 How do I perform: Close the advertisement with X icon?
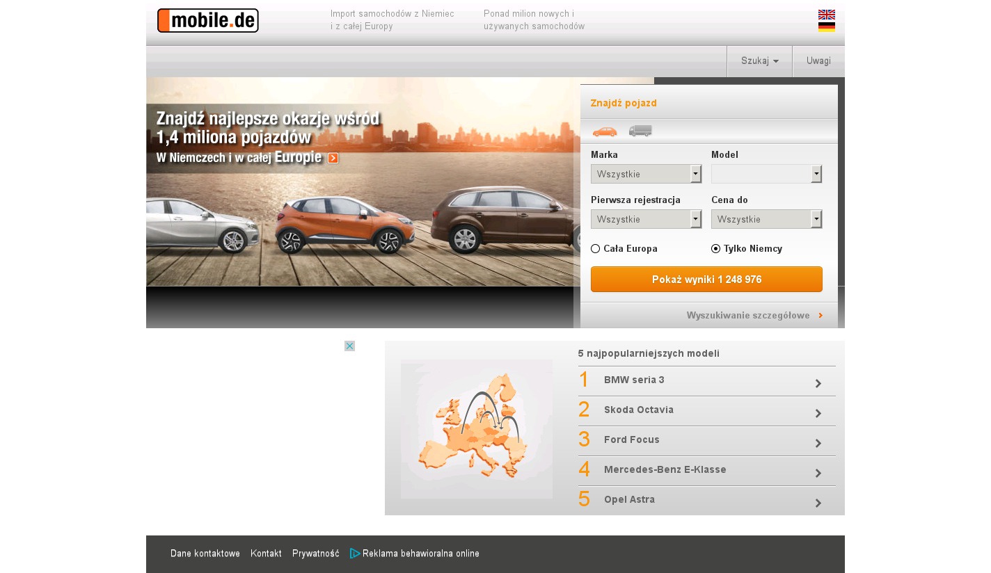(x=349, y=346)
